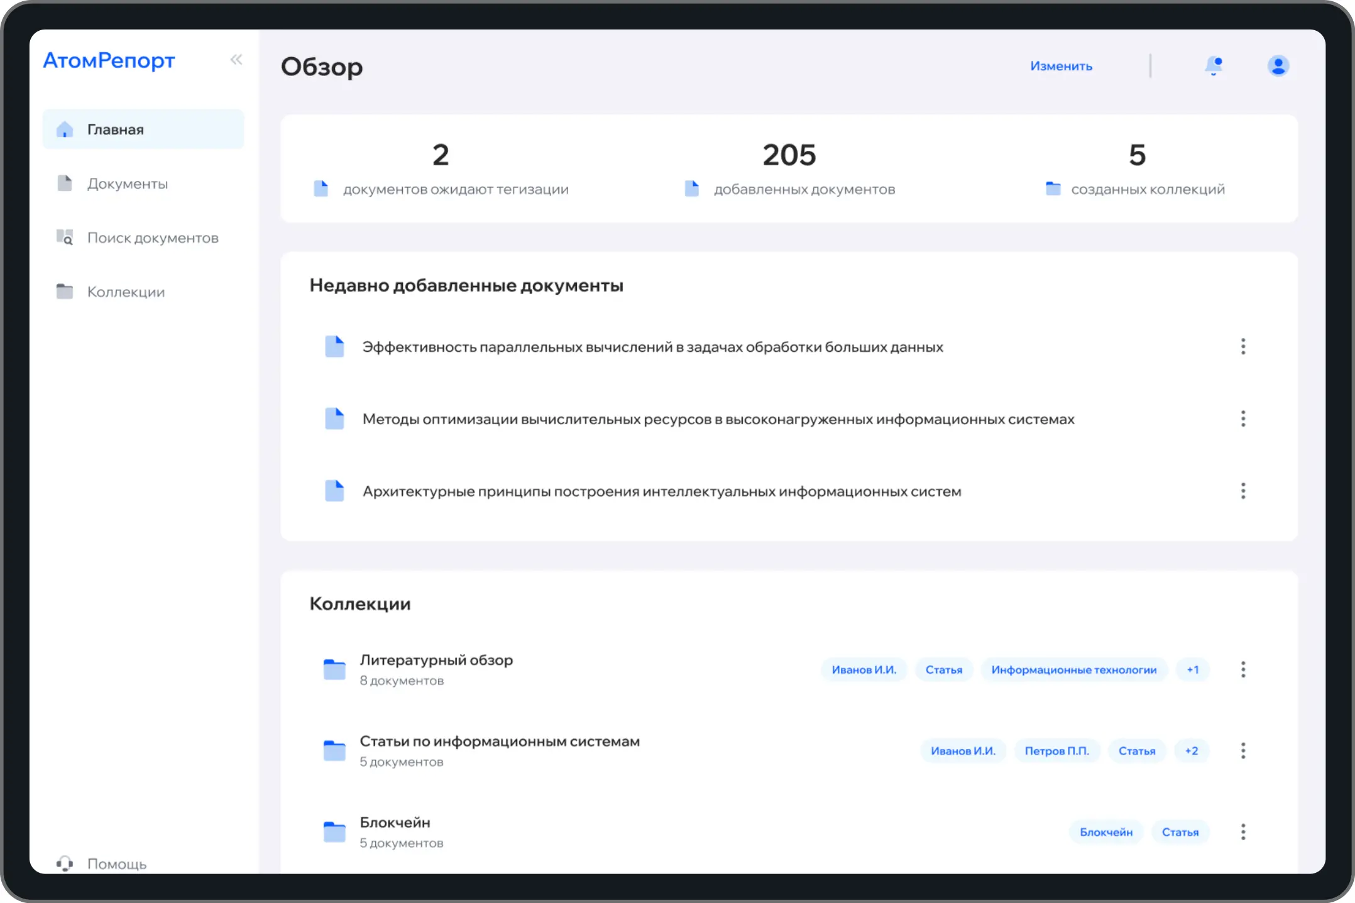Open the Блокчейн collection folder icon

point(334,831)
